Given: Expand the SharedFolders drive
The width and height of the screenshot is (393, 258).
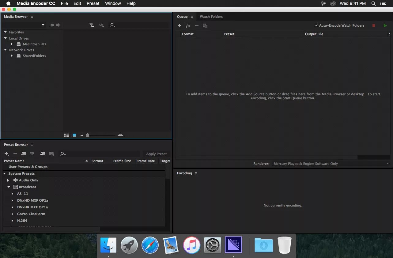Looking at the screenshot, I should tap(12, 56).
